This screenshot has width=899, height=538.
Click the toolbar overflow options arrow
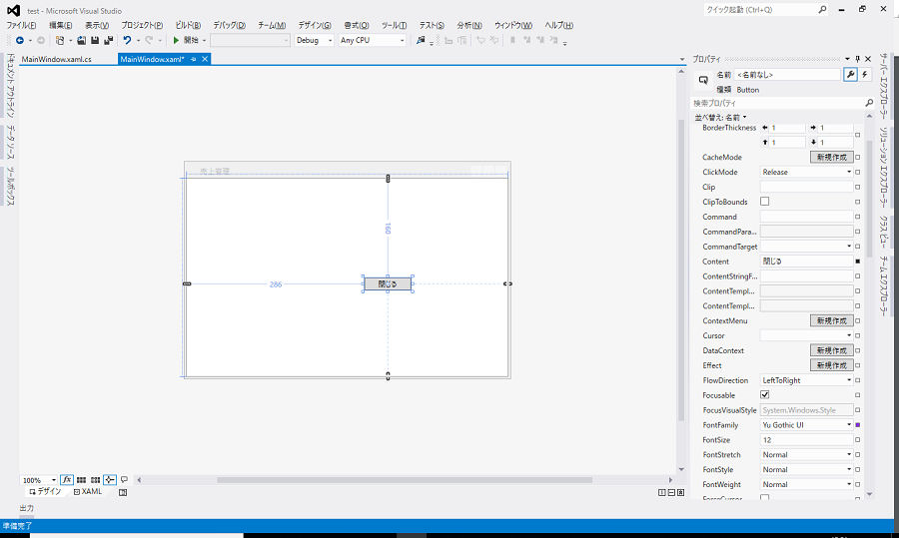click(x=564, y=43)
